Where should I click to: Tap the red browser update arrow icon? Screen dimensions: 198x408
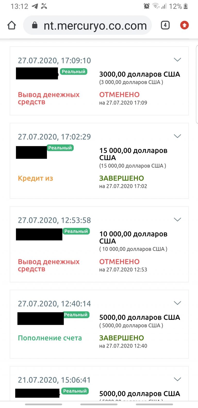184,25
